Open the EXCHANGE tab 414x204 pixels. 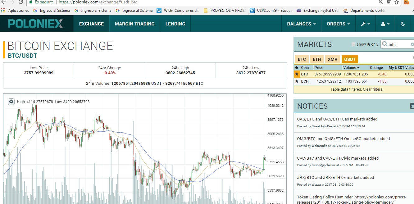click(91, 24)
